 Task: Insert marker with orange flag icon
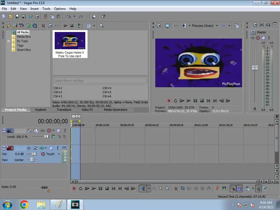point(217,188)
